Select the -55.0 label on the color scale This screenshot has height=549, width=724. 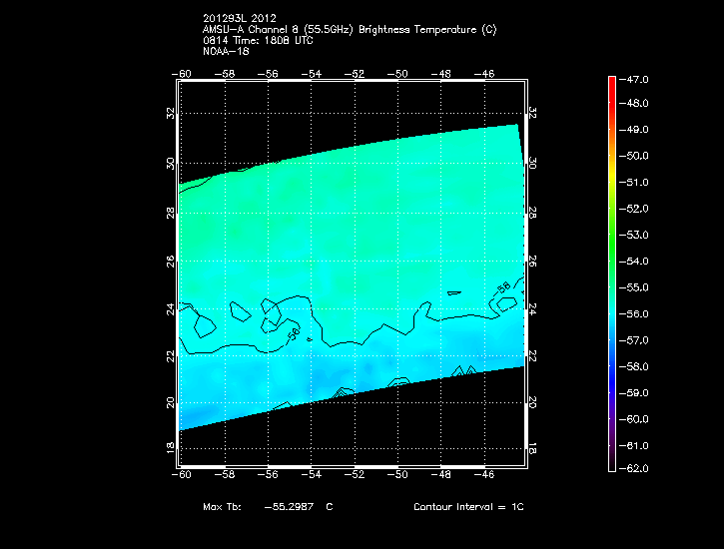pos(637,287)
